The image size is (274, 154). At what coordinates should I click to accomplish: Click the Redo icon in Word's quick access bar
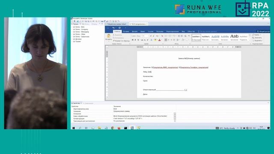click(119, 28)
